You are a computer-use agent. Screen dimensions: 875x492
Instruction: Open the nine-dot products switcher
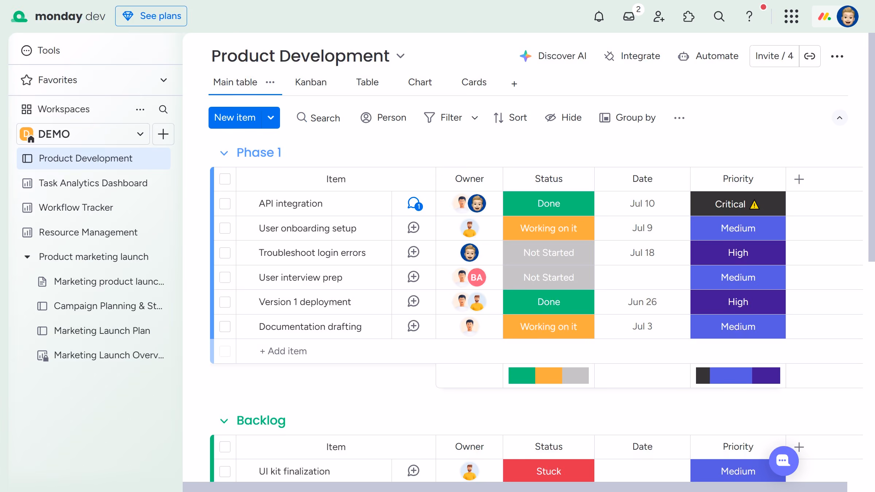pos(792,16)
